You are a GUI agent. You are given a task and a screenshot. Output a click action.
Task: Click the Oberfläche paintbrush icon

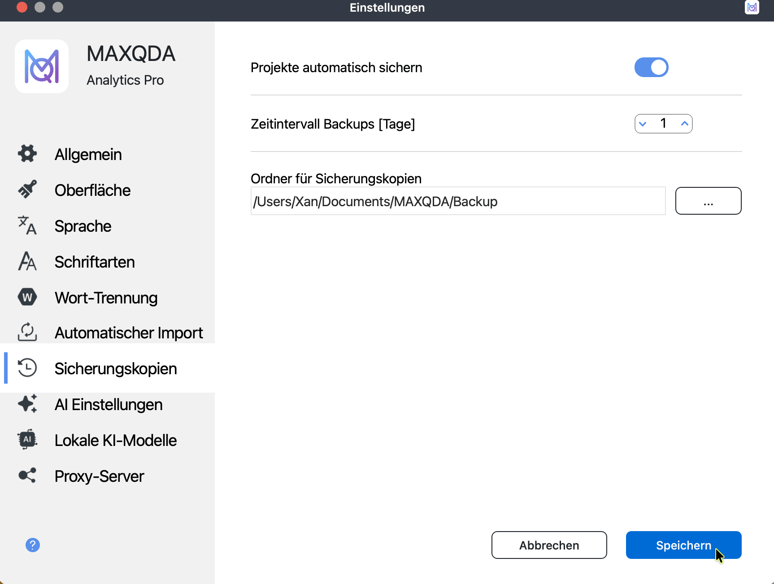point(27,190)
